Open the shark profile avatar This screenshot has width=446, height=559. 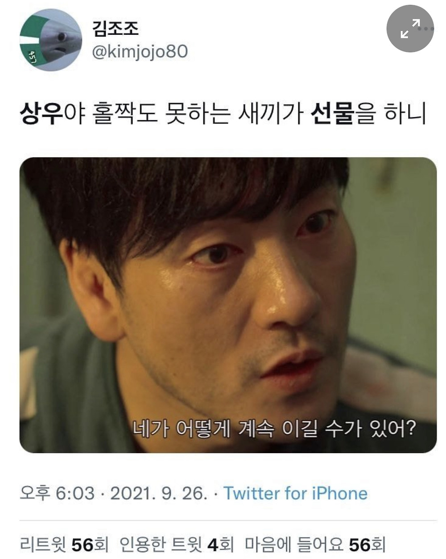coord(51,40)
